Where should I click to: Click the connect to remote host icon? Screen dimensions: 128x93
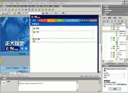[x=104, y=21]
